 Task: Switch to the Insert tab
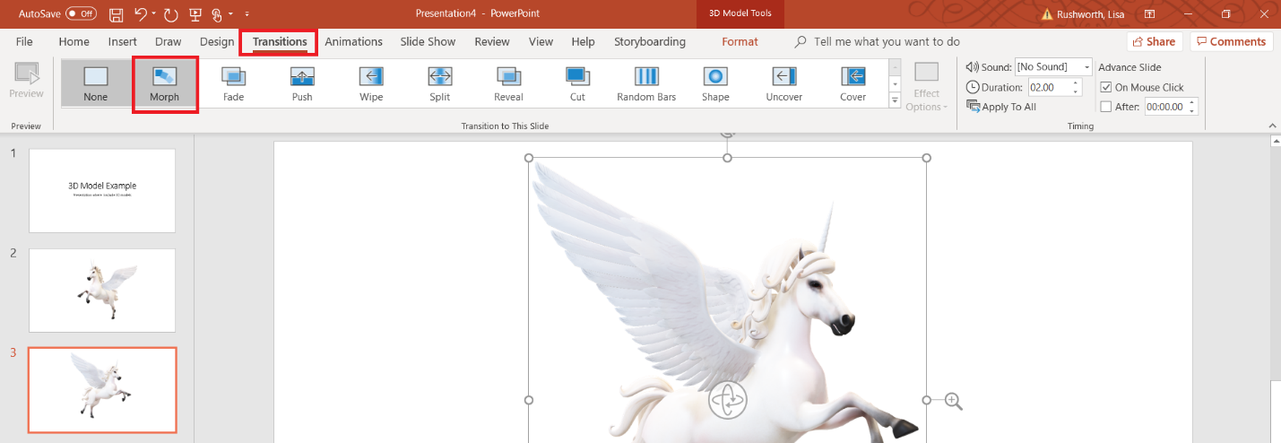(x=122, y=41)
